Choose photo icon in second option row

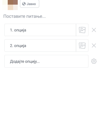tap(82, 46)
